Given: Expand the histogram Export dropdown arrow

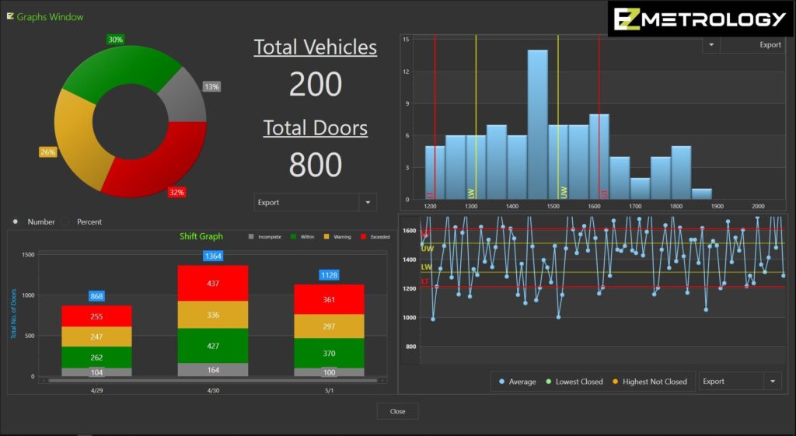Looking at the screenshot, I should pyautogui.click(x=710, y=45).
